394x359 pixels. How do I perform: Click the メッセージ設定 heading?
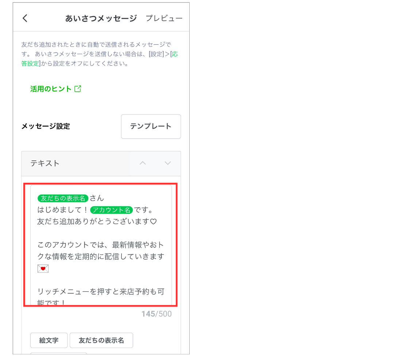tap(46, 126)
